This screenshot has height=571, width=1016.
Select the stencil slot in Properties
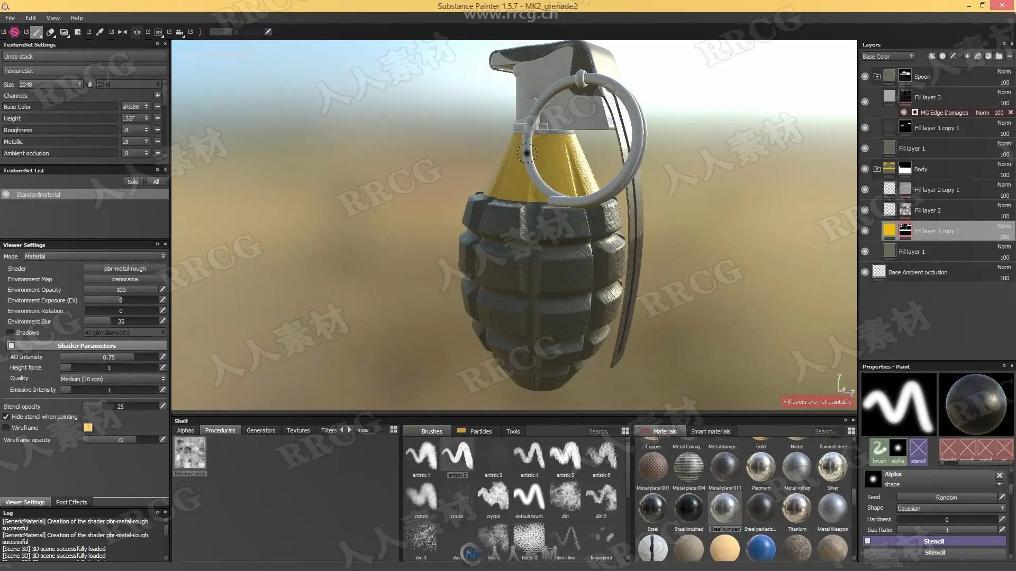coord(918,450)
